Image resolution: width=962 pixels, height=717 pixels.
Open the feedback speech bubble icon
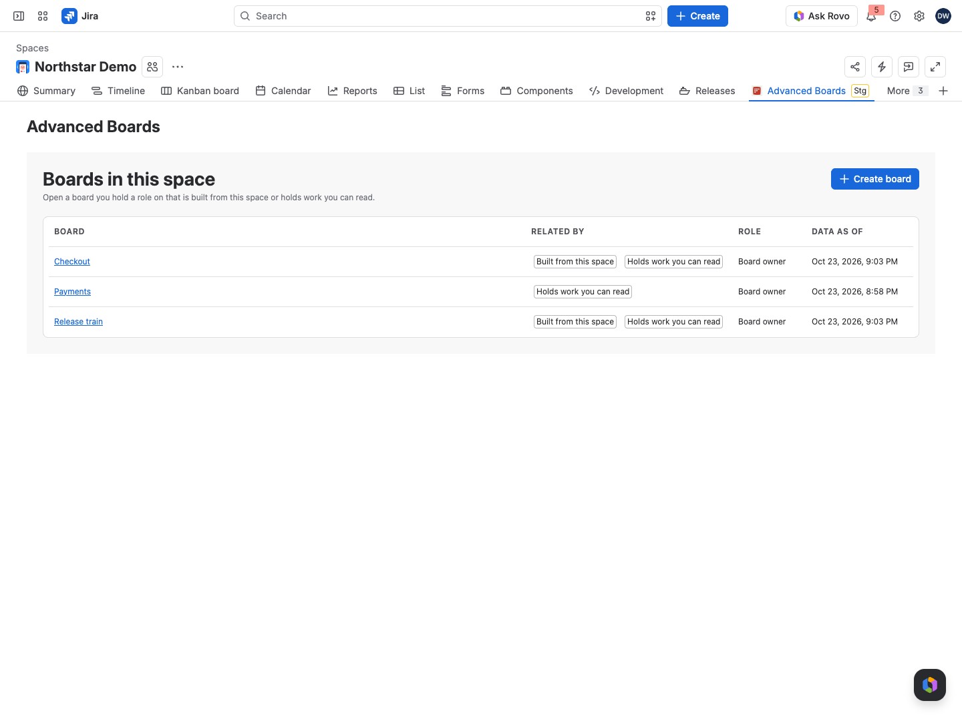tap(909, 67)
